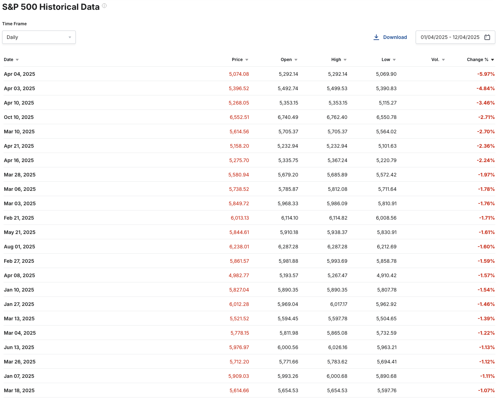Sort by Price column arrow
Screen dimensions: 502x401
(247, 60)
